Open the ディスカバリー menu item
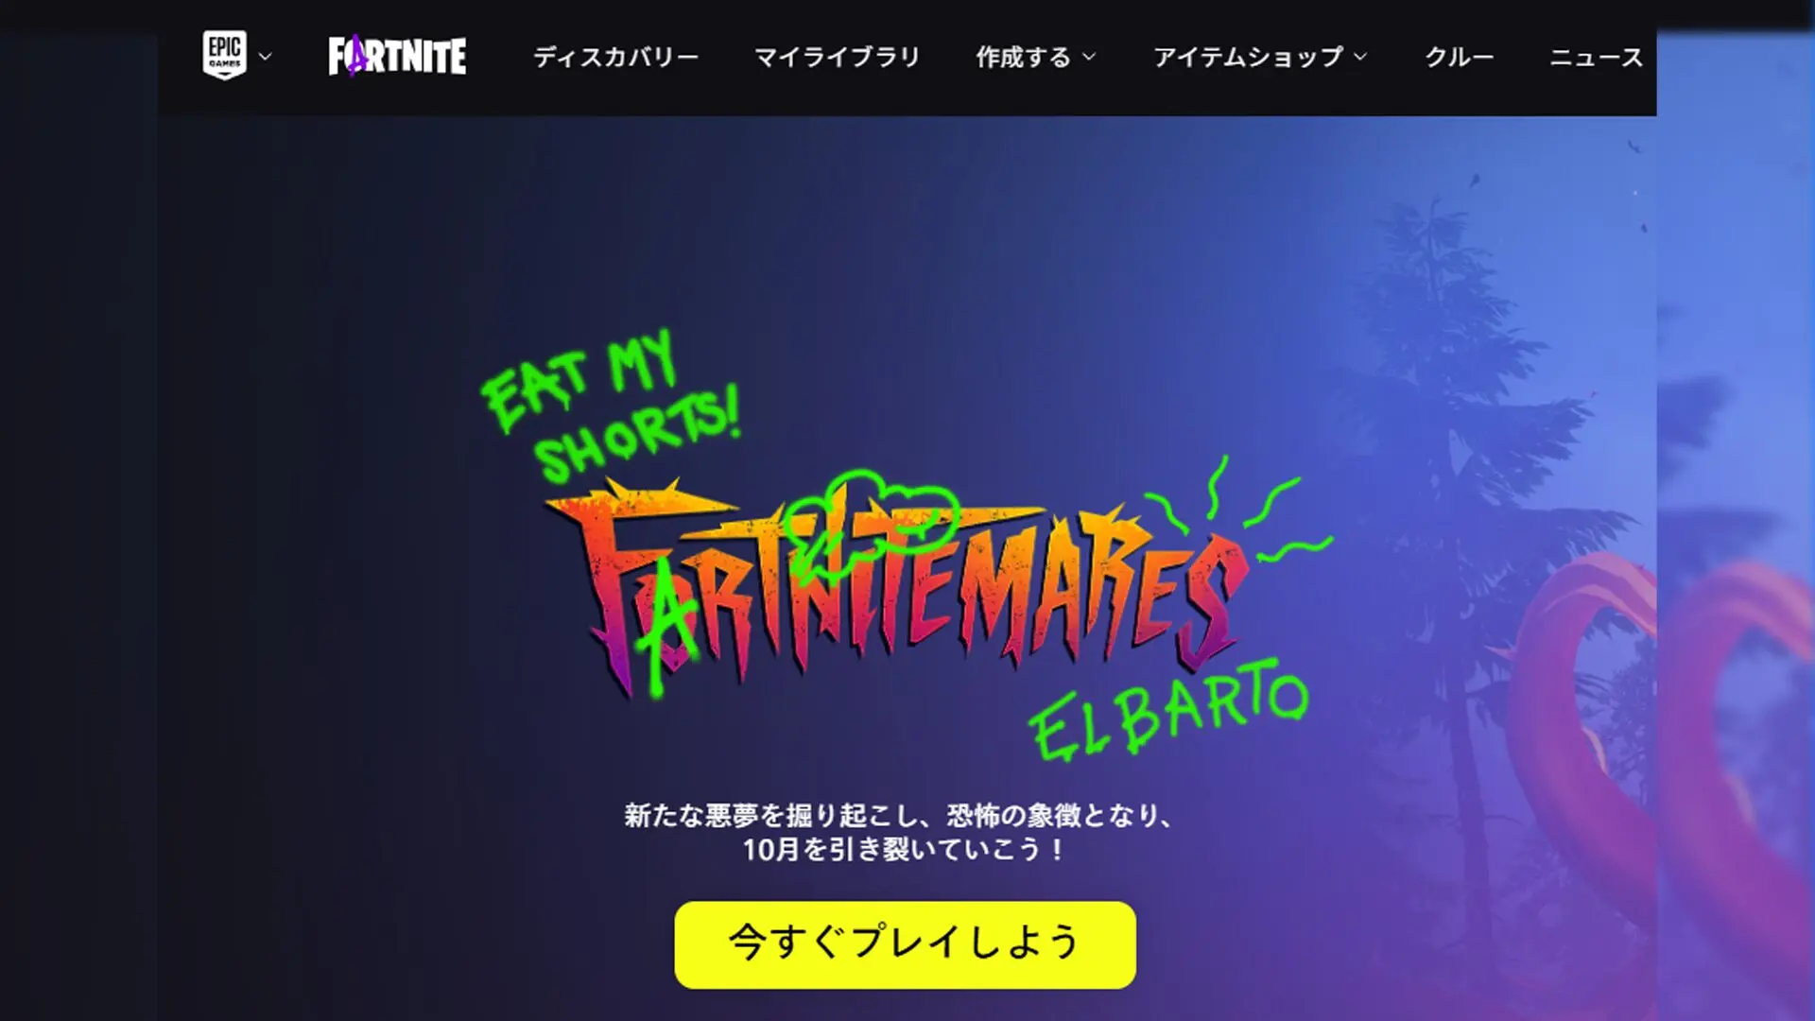This screenshot has width=1815, height=1021. coord(615,57)
